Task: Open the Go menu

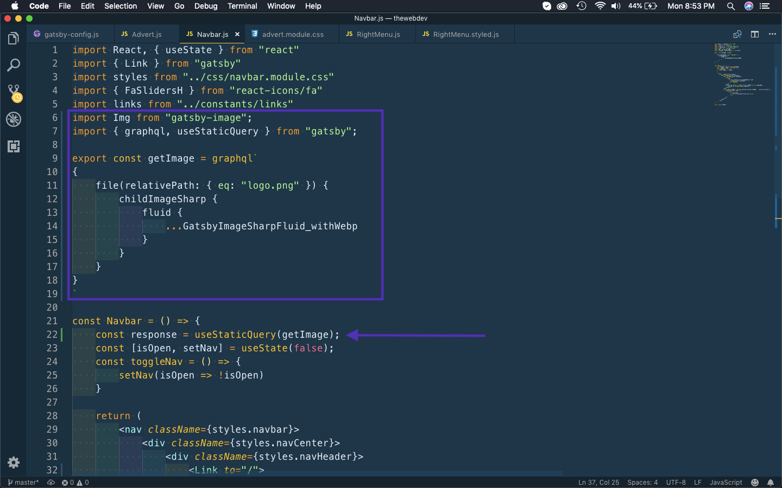Action: (x=179, y=6)
